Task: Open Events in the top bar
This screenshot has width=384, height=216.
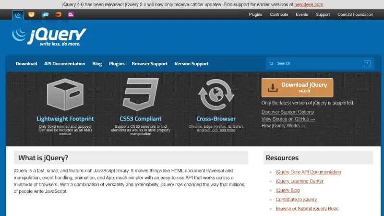Action: coord(302,14)
